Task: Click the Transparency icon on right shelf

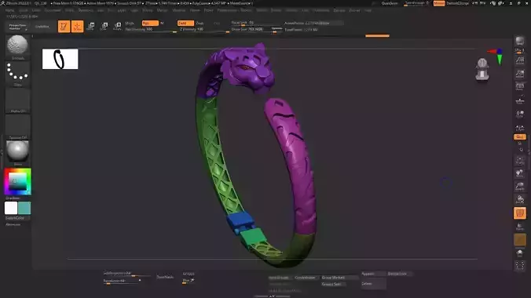Action: pyautogui.click(x=519, y=227)
